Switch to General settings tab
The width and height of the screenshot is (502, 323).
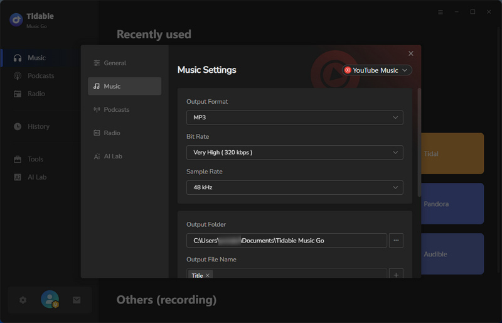pos(115,63)
